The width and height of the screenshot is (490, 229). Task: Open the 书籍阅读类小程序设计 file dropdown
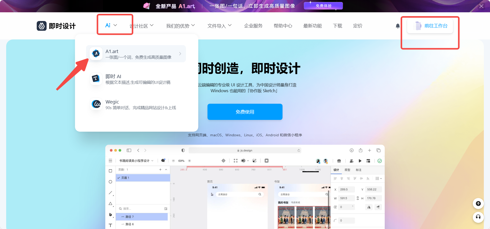[x=136, y=161]
